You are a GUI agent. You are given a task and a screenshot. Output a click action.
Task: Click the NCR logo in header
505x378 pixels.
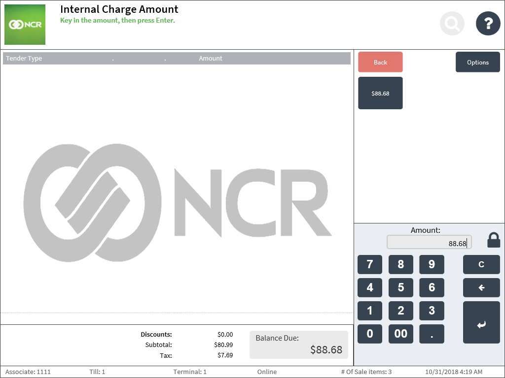pyautogui.click(x=25, y=25)
